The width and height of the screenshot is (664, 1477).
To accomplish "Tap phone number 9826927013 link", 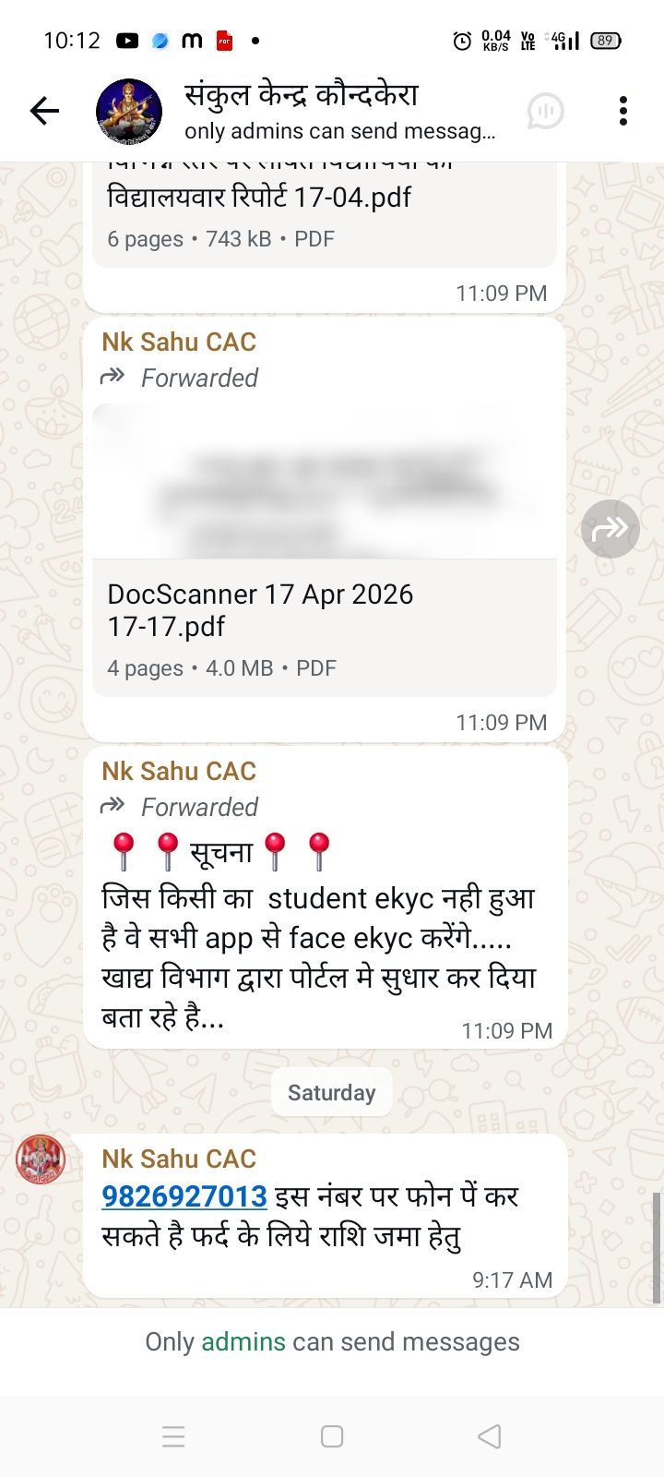I will coord(184,1196).
